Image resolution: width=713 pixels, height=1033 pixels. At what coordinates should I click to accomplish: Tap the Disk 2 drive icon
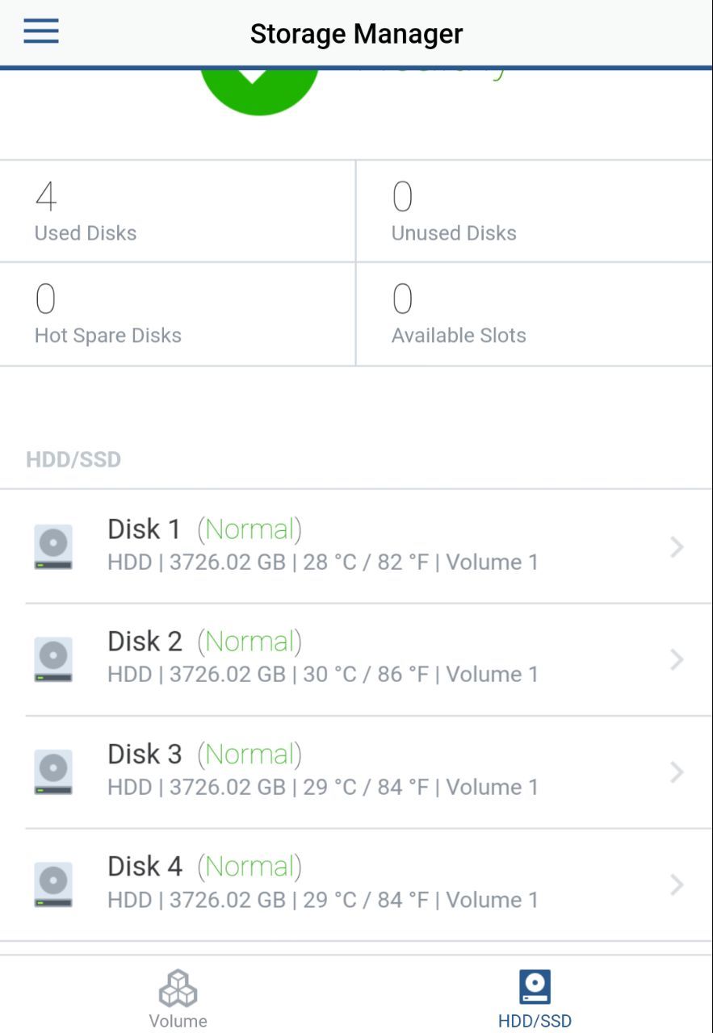click(53, 659)
